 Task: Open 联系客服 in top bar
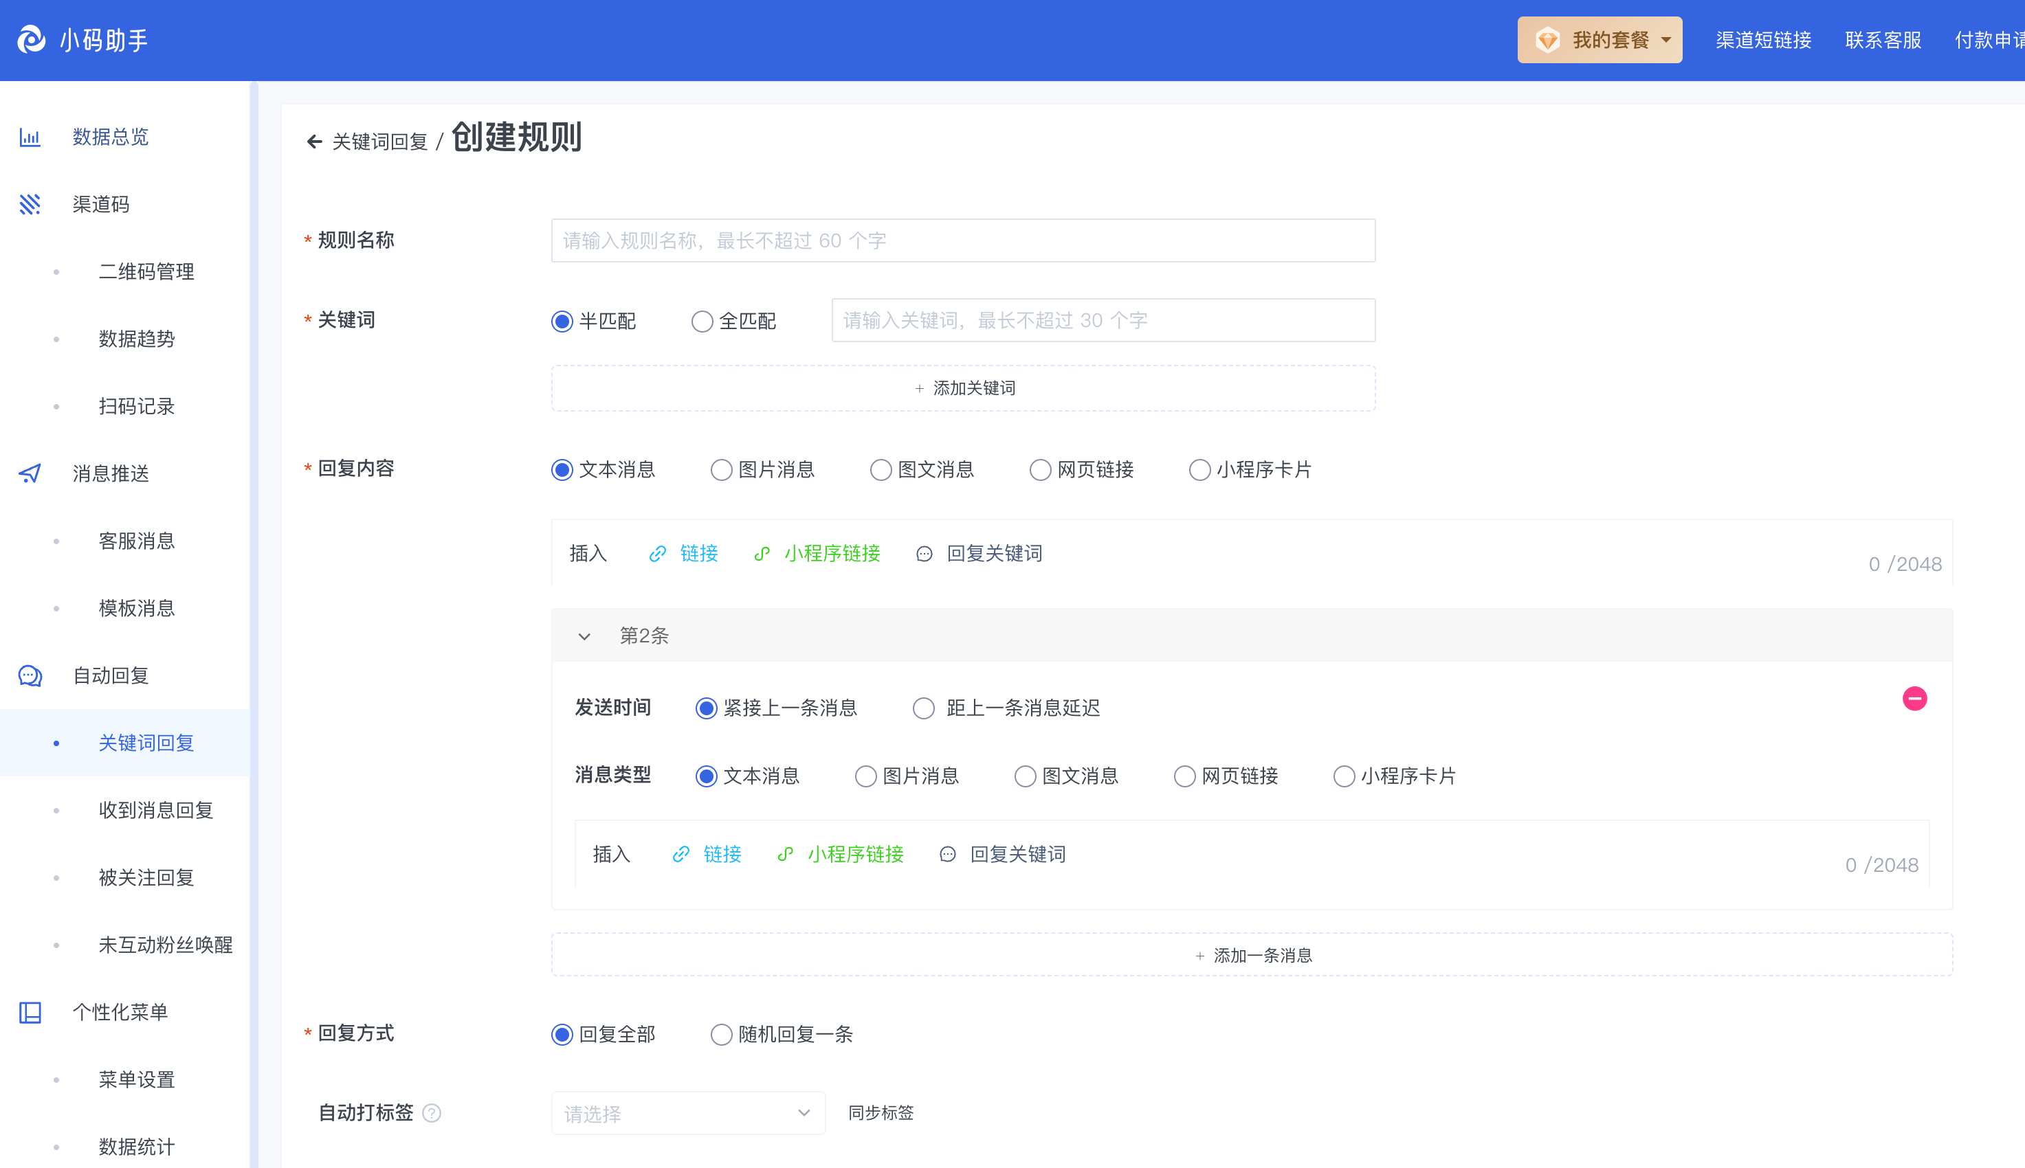pos(1883,40)
